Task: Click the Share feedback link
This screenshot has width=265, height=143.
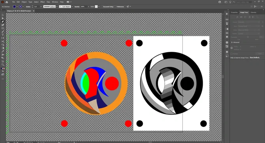Action: tap(255, 58)
